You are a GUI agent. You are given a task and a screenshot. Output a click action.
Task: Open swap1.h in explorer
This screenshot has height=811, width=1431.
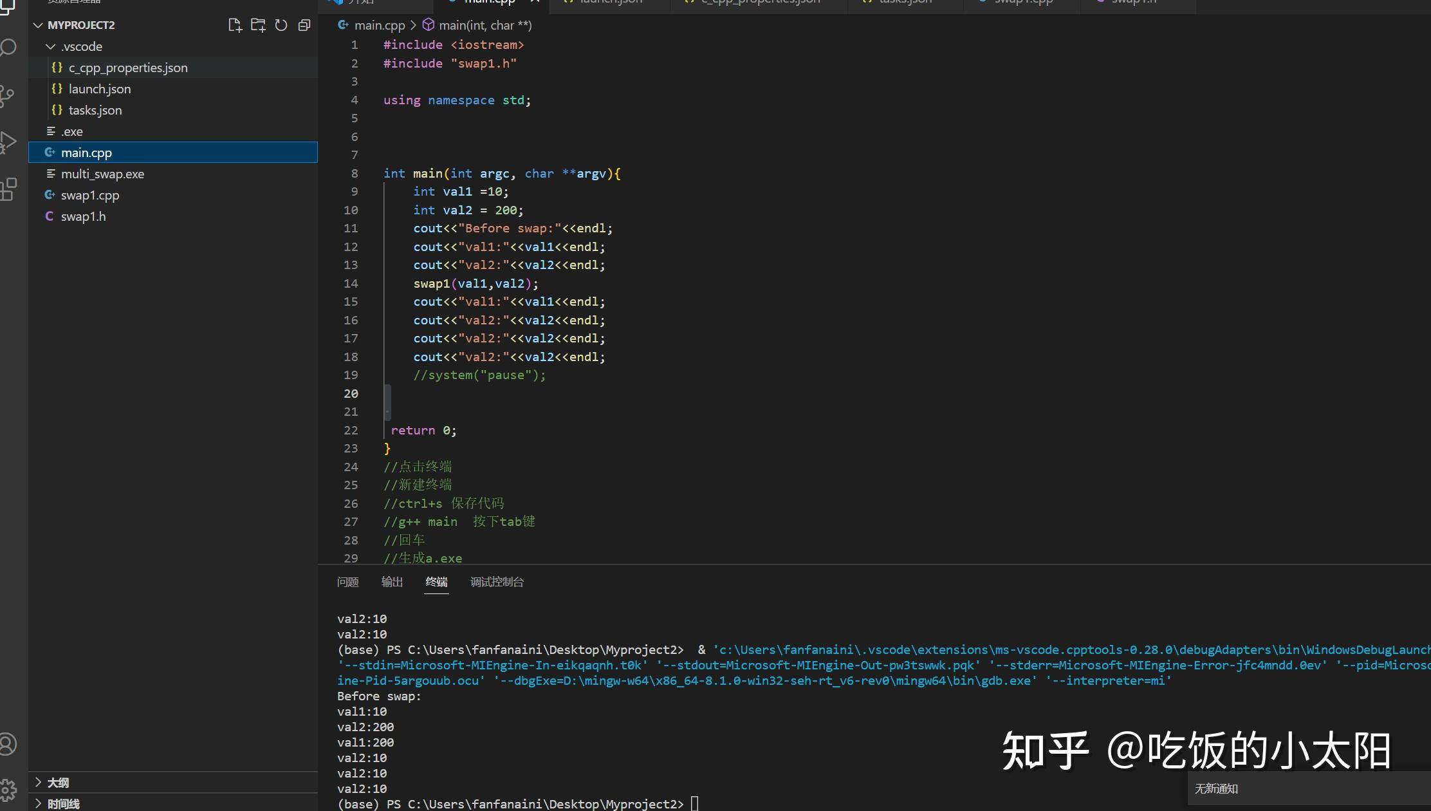point(173,216)
